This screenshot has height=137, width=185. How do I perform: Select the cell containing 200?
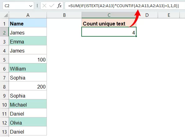pyautogui.click(x=28, y=86)
